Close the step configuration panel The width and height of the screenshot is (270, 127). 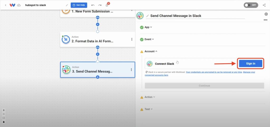pyautogui.click(x=266, y=14)
